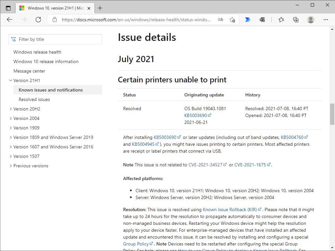
Task: Expand Version 1809 and Windows Server 2019
Action: [10, 137]
